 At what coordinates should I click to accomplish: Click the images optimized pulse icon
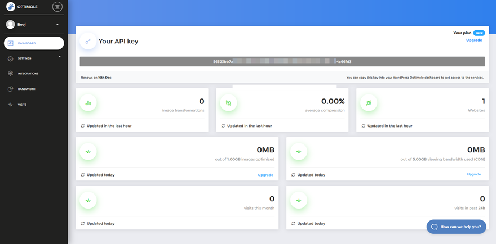point(88,151)
